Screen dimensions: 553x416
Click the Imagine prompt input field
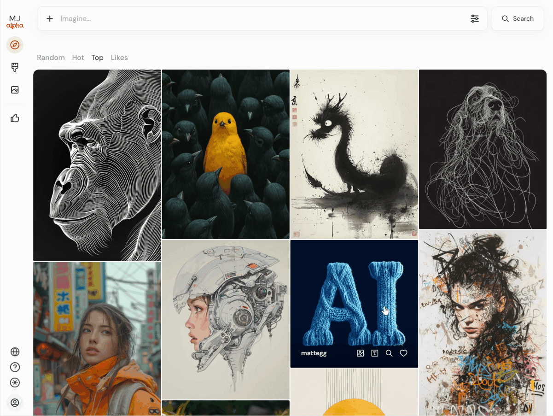(x=262, y=19)
